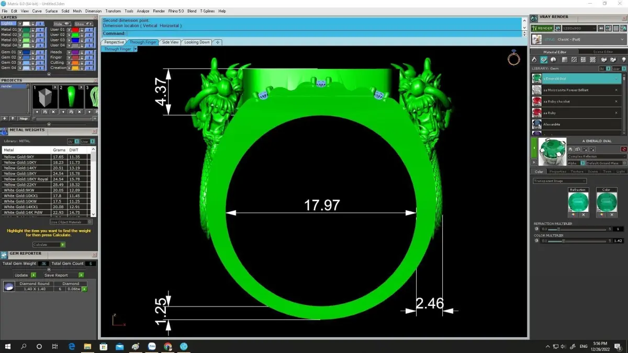Click the Hide layers button

pyautogui.click(x=62, y=24)
